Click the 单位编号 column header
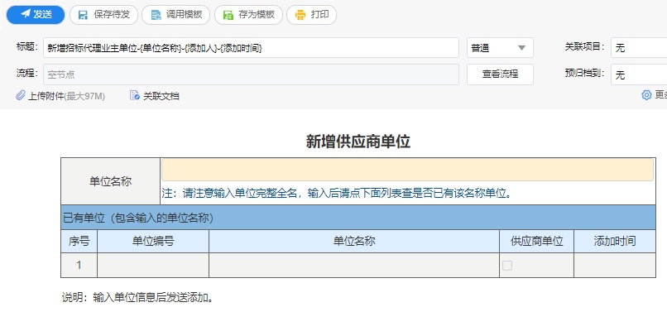This screenshot has width=667, height=312. click(x=153, y=242)
